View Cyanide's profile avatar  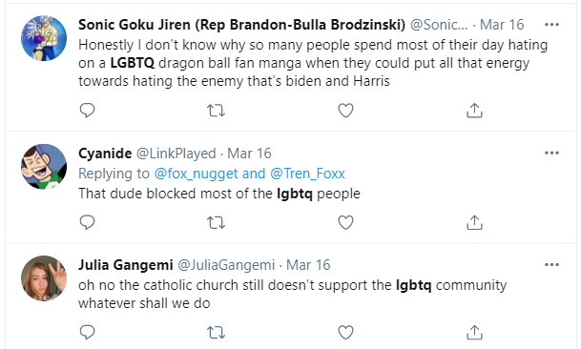pyautogui.click(x=44, y=167)
